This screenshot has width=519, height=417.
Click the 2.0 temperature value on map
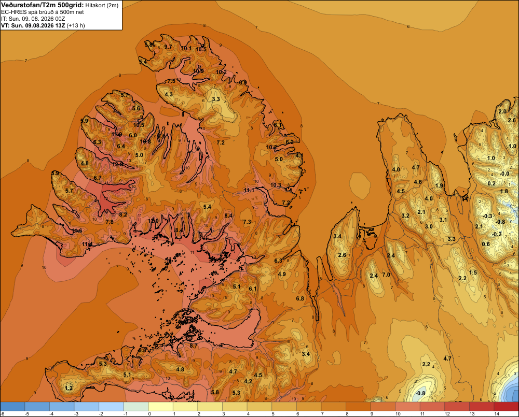coord(502,111)
